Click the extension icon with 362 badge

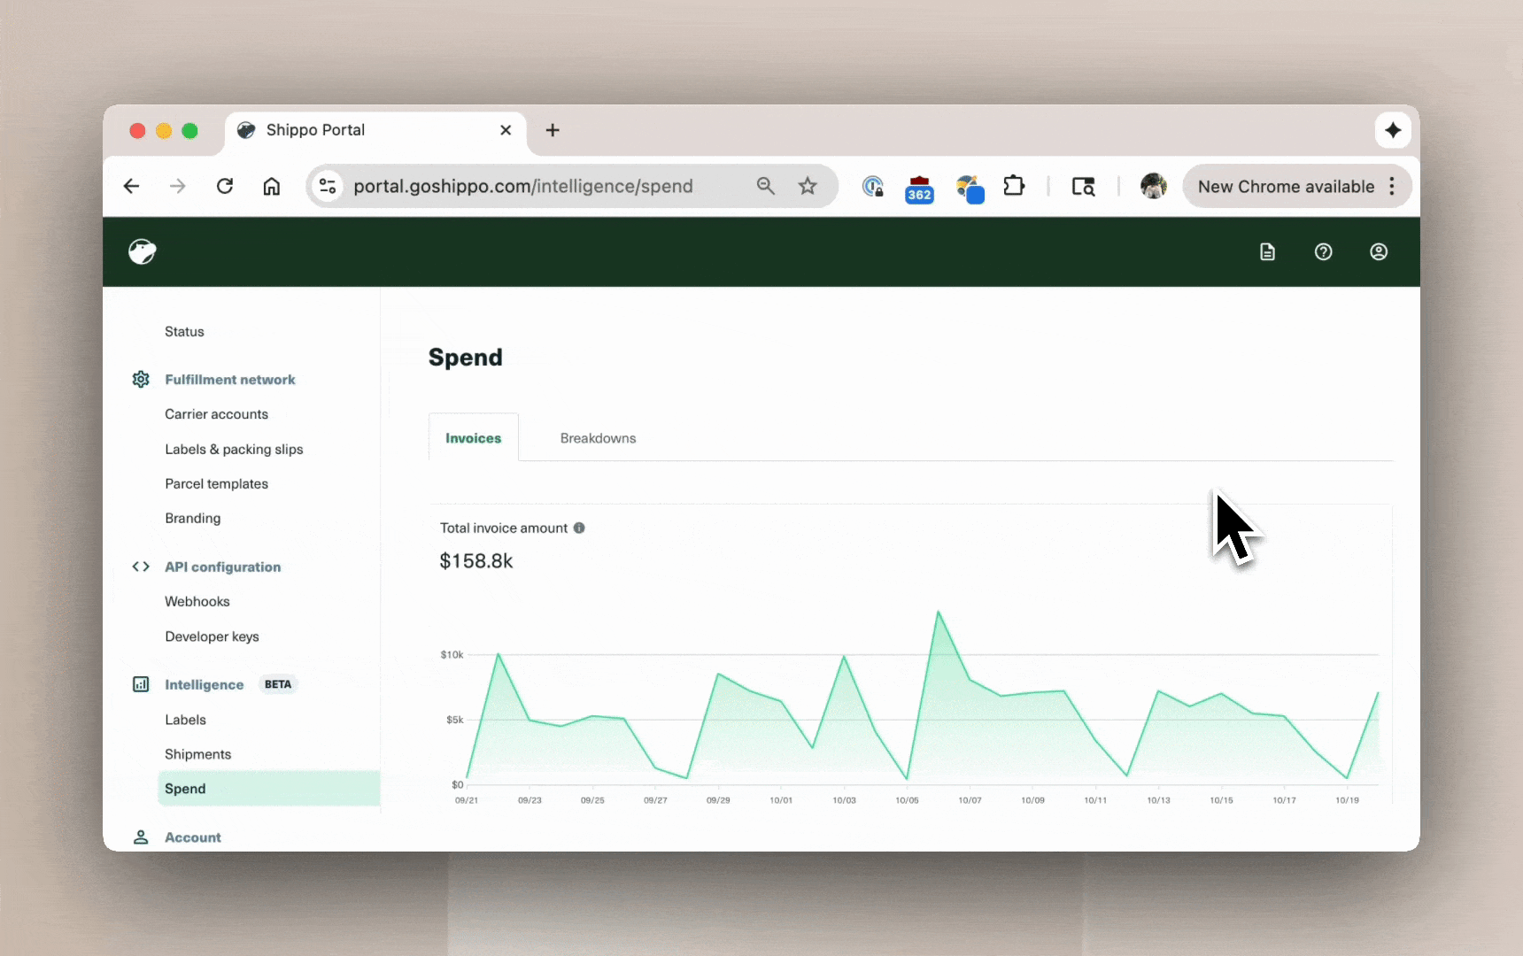tap(919, 189)
